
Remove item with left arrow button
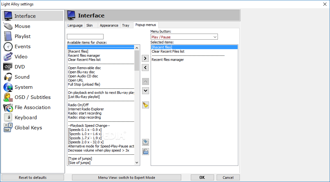click(x=145, y=68)
